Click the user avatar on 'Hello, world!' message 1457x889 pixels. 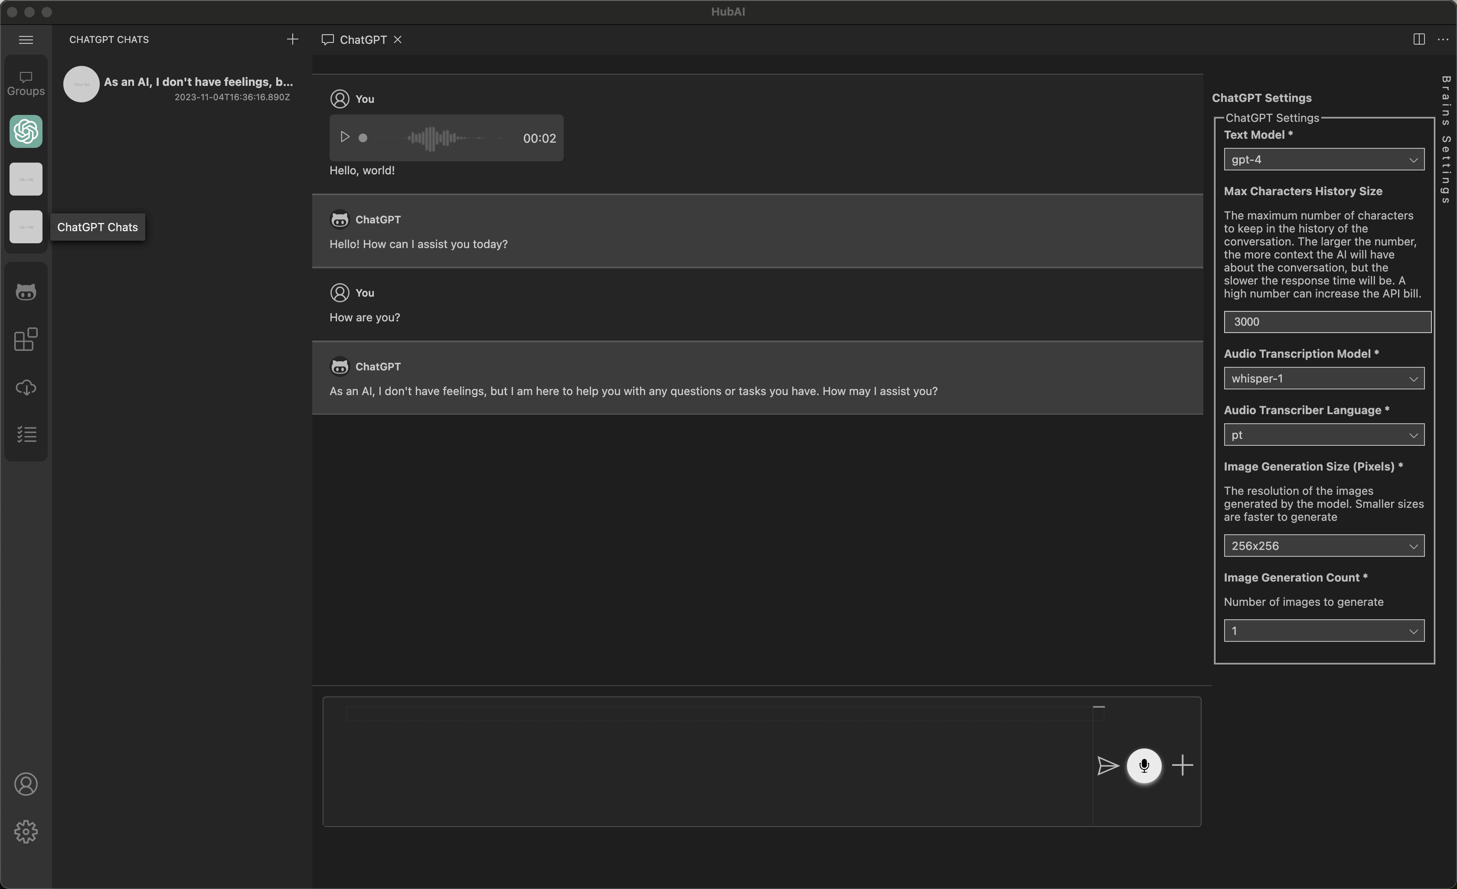pos(340,99)
